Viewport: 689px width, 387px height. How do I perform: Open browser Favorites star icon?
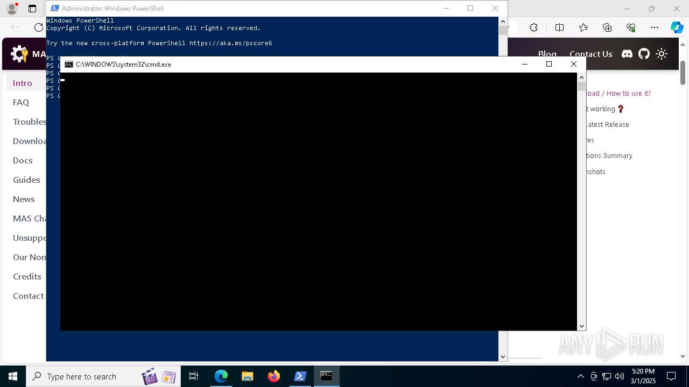pos(583,27)
